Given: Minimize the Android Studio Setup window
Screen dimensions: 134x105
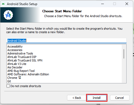Looking at the screenshot, I should pos(103,4).
